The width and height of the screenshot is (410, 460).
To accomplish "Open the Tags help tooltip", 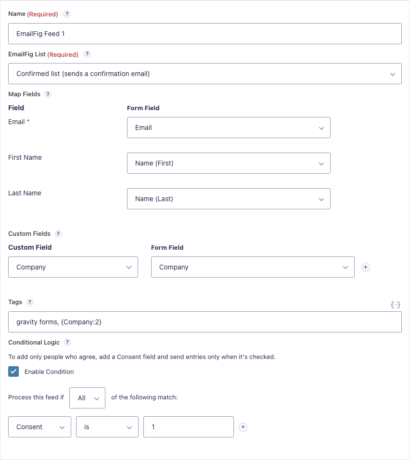I will pos(30,302).
